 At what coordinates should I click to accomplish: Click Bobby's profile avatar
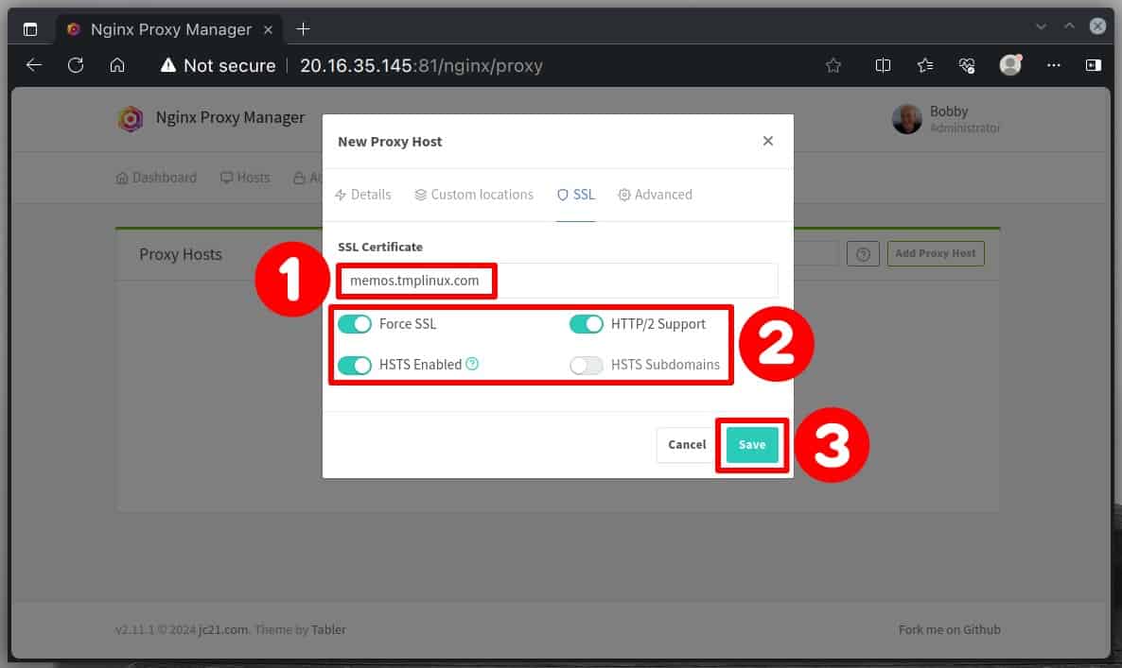click(x=906, y=119)
